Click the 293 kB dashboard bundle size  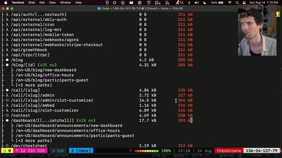(x=185, y=120)
